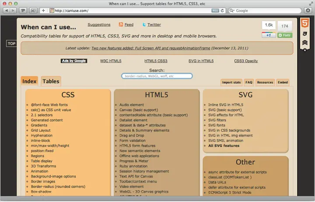Open the Suggestions link
The width and height of the screenshot is (315, 202).
point(99,24)
